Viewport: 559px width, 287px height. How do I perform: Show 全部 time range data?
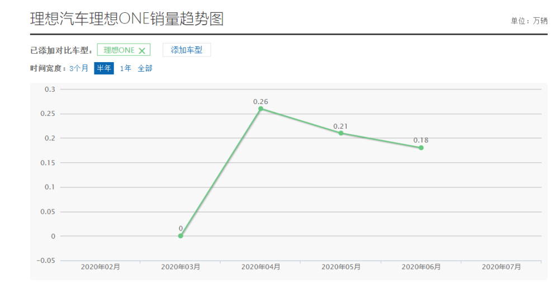pos(145,68)
